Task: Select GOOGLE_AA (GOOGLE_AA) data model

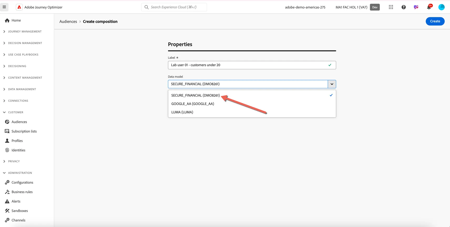Action: coord(252,104)
